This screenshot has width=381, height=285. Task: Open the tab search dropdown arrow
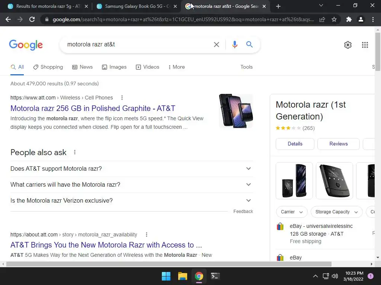(321, 5)
